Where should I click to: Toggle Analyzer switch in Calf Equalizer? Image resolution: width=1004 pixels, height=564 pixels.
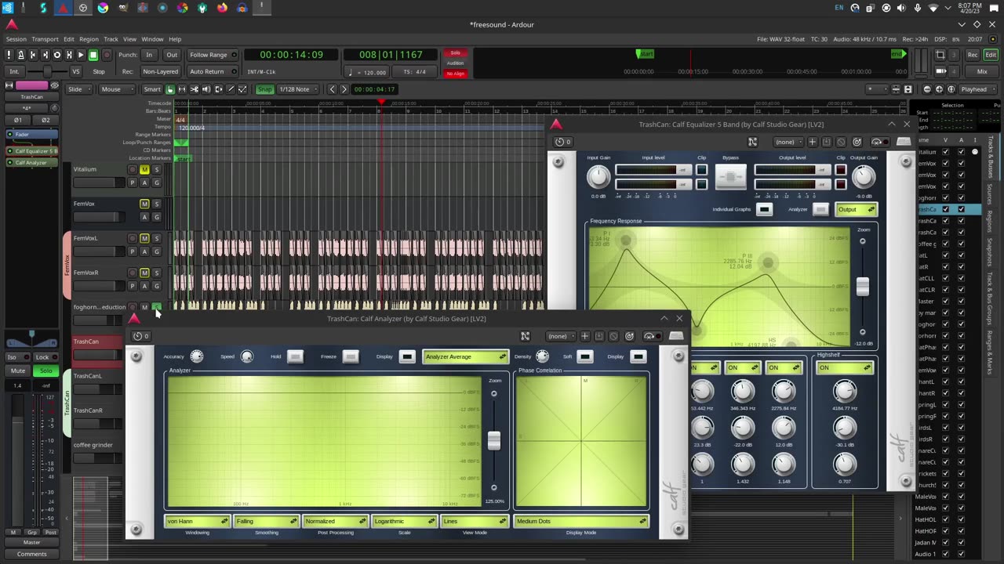coord(820,209)
